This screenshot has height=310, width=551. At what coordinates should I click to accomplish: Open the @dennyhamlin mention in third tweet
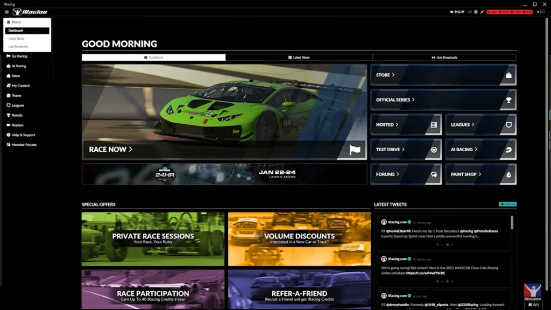[397, 305]
